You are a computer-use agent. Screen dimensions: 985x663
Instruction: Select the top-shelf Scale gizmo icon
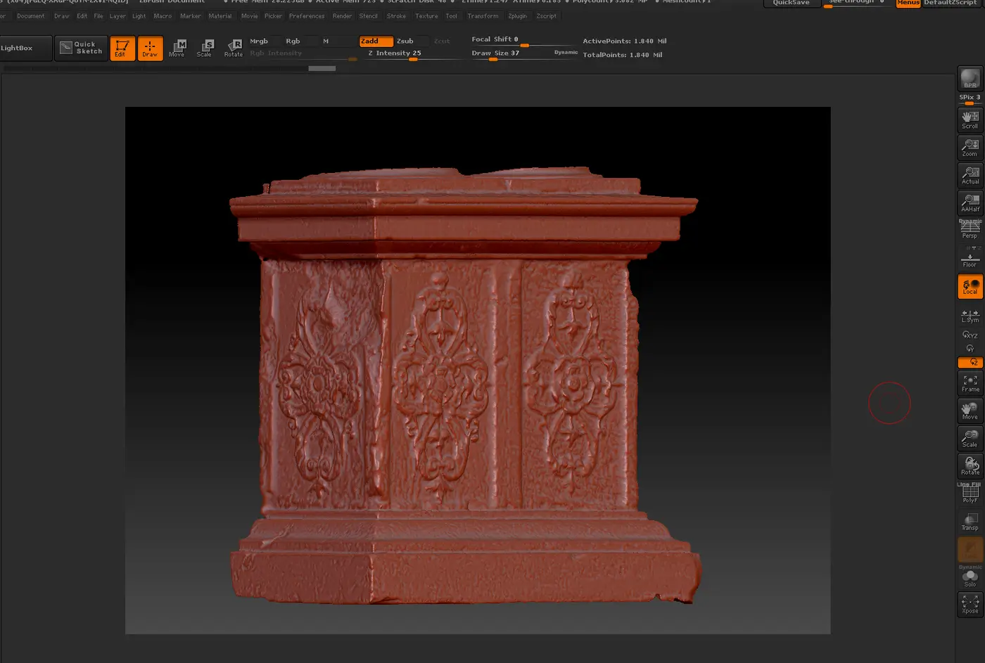tap(205, 48)
